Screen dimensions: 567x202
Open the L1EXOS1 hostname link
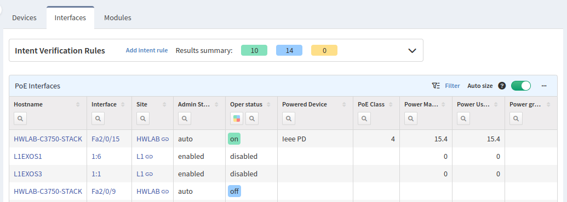[x=28, y=156]
